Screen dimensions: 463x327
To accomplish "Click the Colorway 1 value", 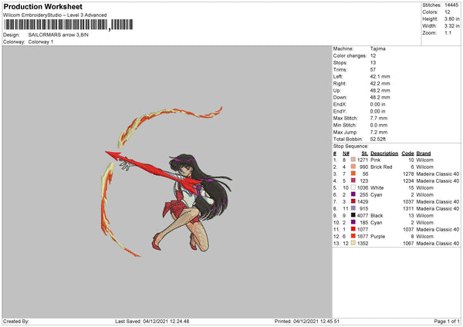I will (41, 42).
